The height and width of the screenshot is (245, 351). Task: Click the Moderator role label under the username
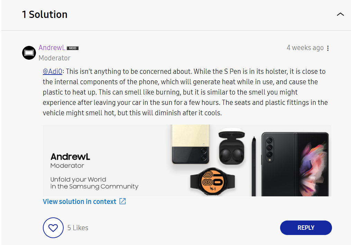pos(54,58)
